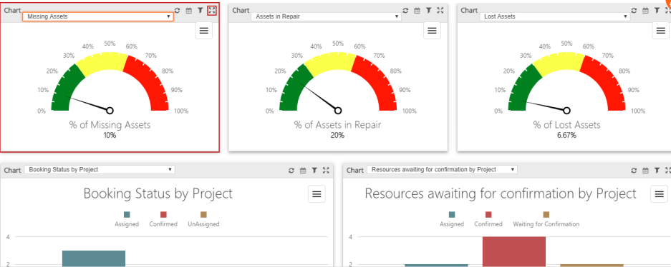Click the 'Booking Status by Project' chart title
The image size is (671, 267).
click(x=158, y=193)
